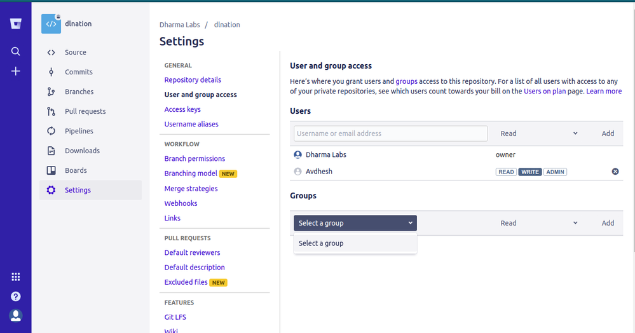Open the Users on plan link
The image size is (635, 333).
coord(545,91)
